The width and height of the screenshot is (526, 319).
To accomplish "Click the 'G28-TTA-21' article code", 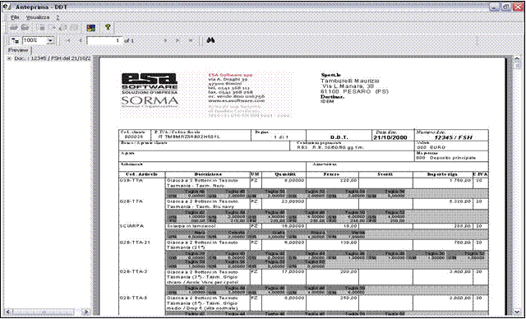I will 135,243.
